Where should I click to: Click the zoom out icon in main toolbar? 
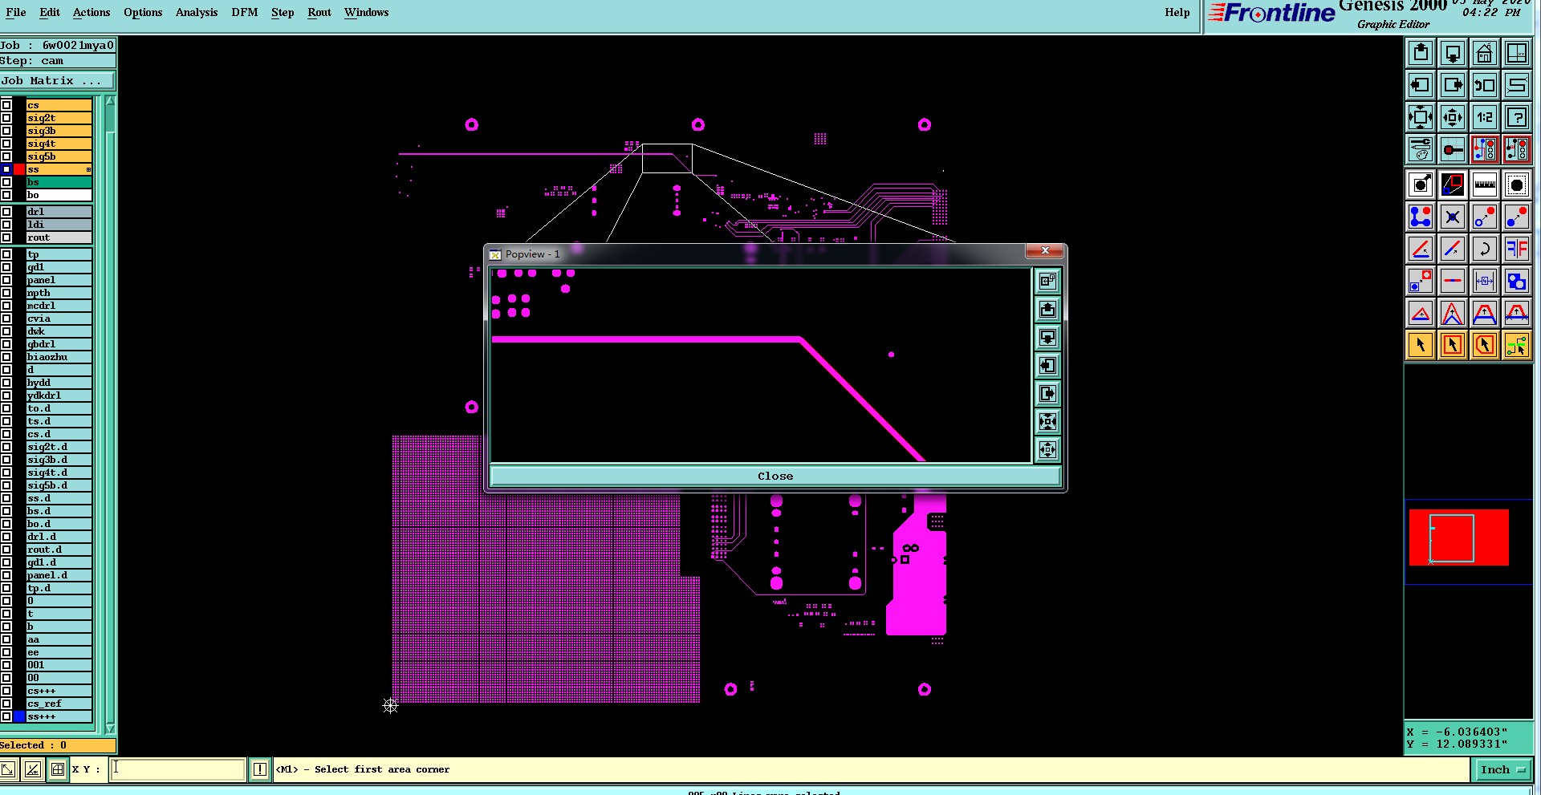[x=1453, y=117]
